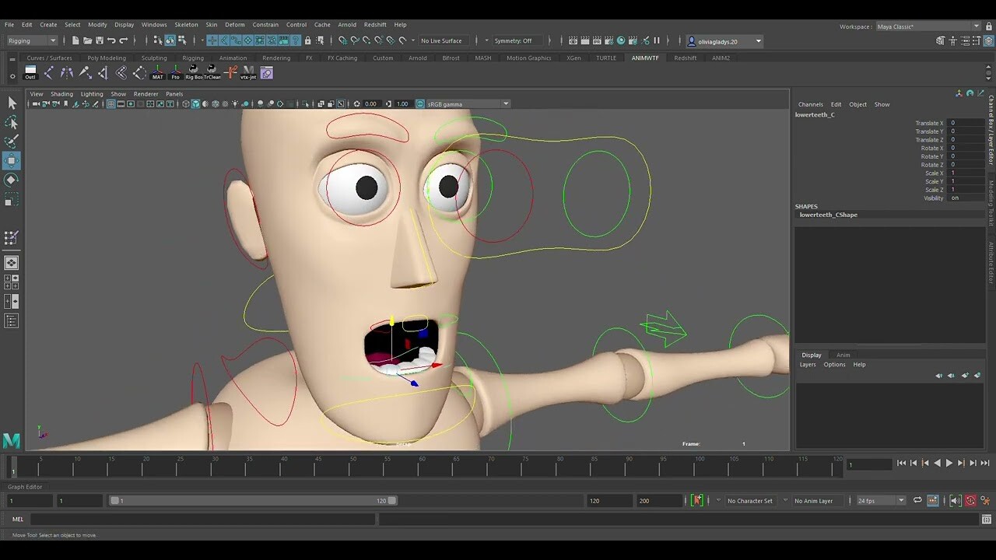Select the Outliner icon on the shelf
Viewport: 996px width, 560px height.
coord(30,73)
